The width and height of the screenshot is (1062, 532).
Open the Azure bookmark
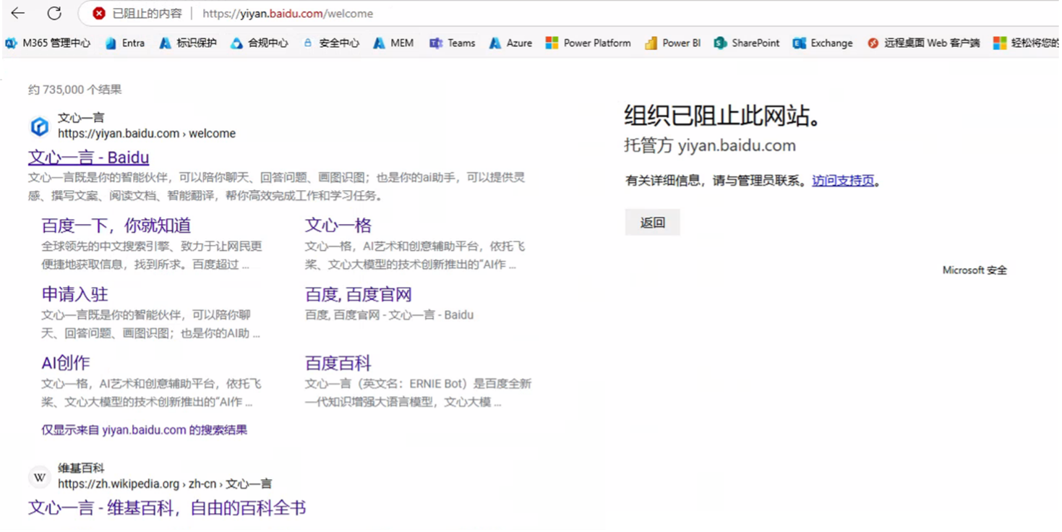coord(510,43)
